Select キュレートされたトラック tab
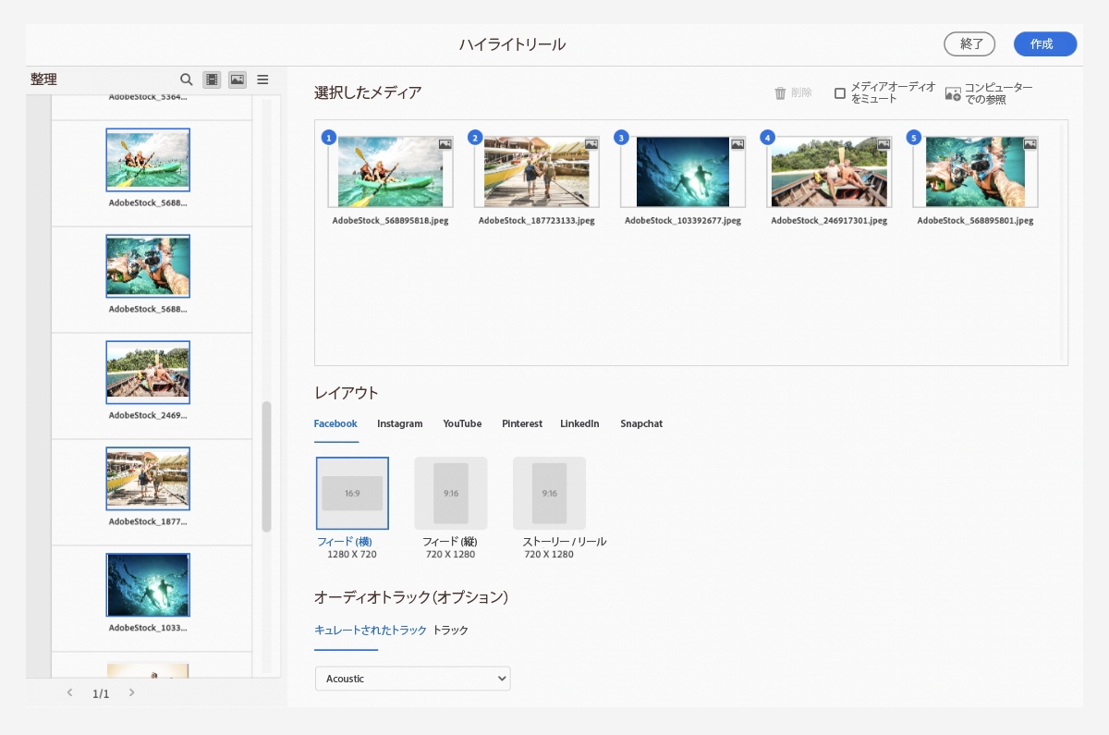 pyautogui.click(x=371, y=630)
